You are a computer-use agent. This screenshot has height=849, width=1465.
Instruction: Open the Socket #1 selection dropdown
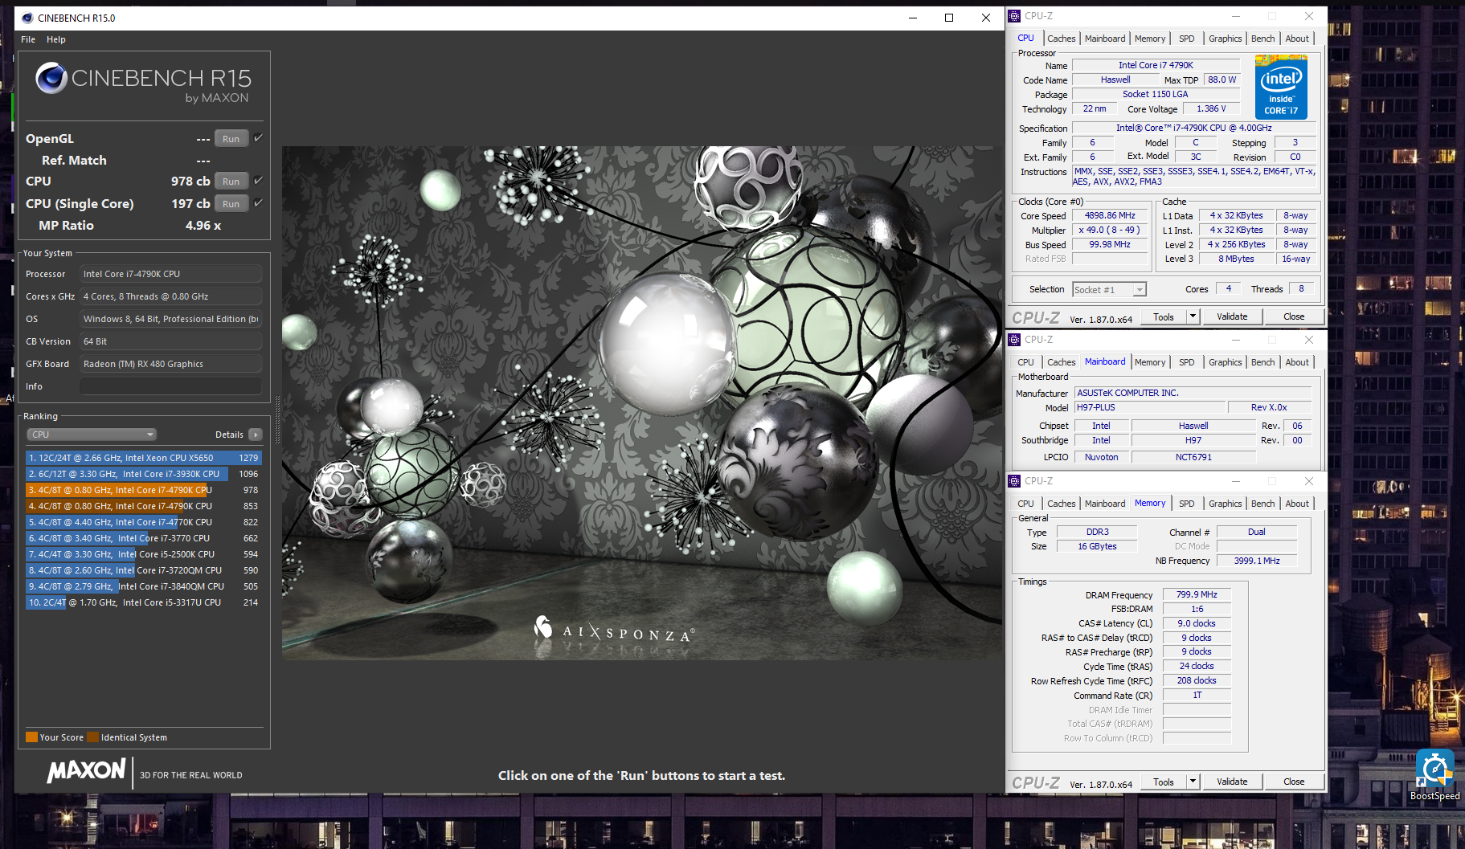(1109, 290)
